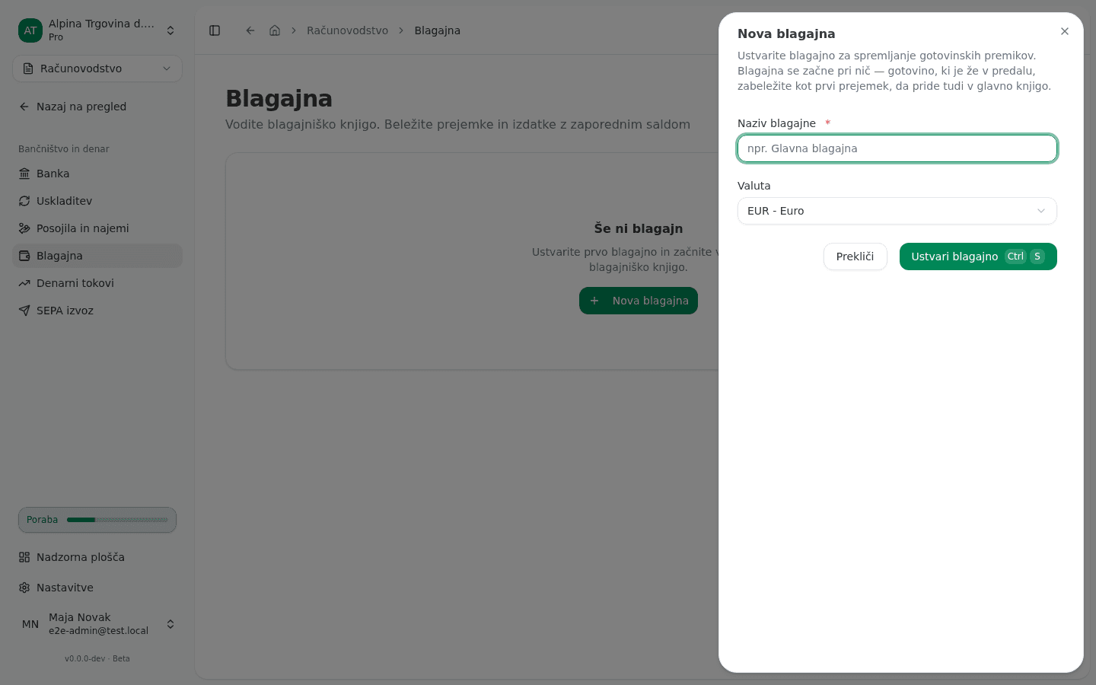The height and width of the screenshot is (685, 1096).
Task: Open Banka in the sidebar
Action: coord(97,174)
